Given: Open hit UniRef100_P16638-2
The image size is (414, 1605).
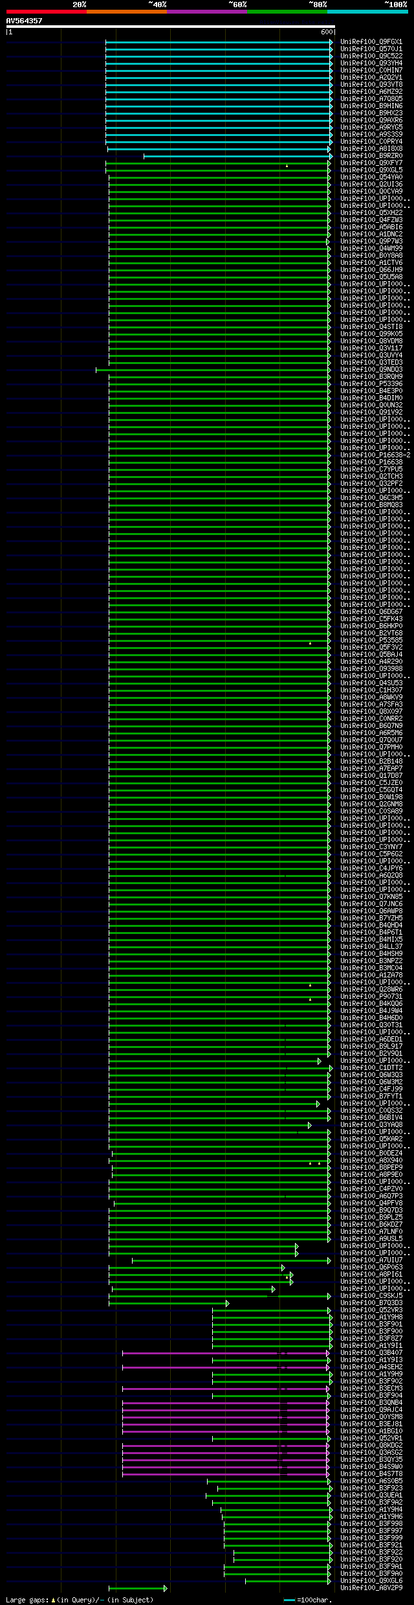Looking at the screenshot, I should point(375,455).
